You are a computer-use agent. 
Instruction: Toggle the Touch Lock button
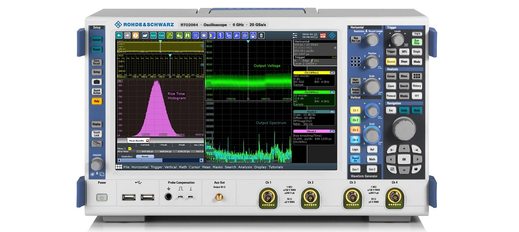click(97, 134)
